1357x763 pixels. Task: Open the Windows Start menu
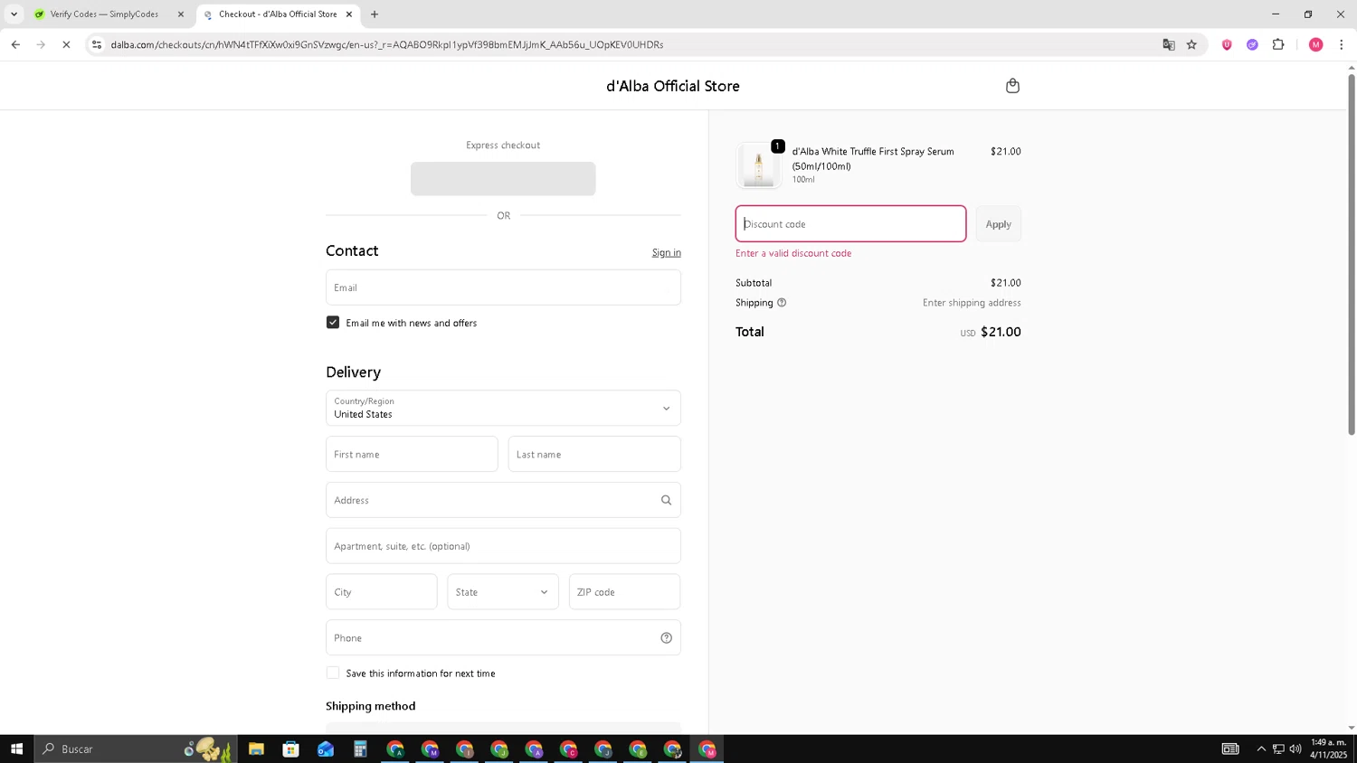(16, 749)
